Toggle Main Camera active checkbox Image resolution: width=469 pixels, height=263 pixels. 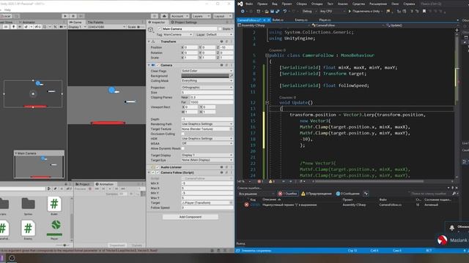point(160,29)
